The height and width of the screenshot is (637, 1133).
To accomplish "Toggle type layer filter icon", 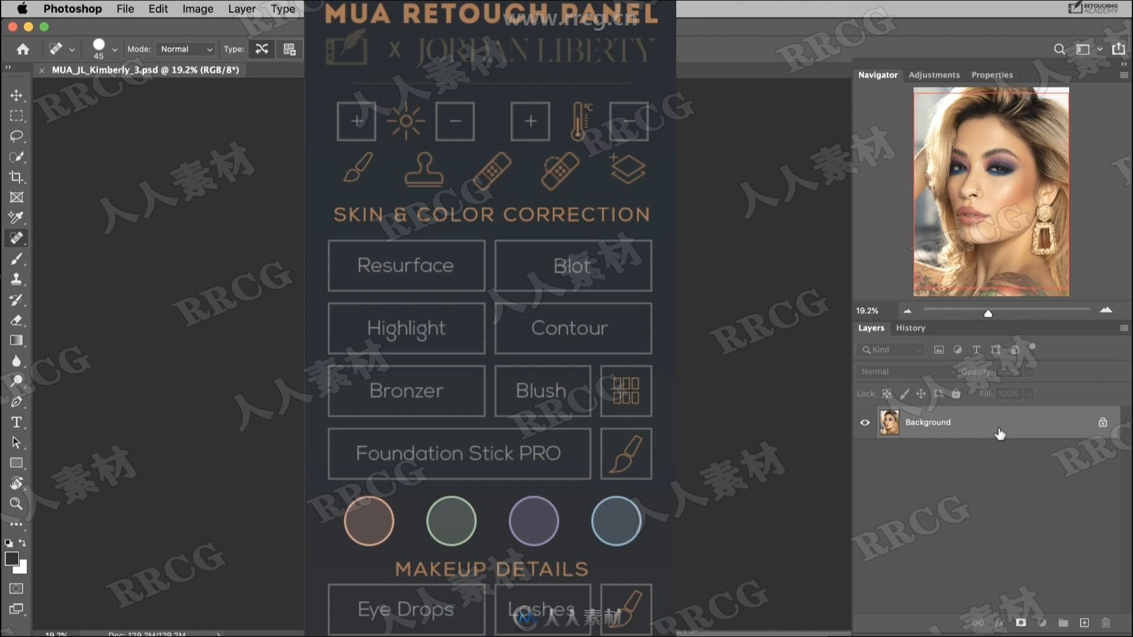I will (x=976, y=350).
